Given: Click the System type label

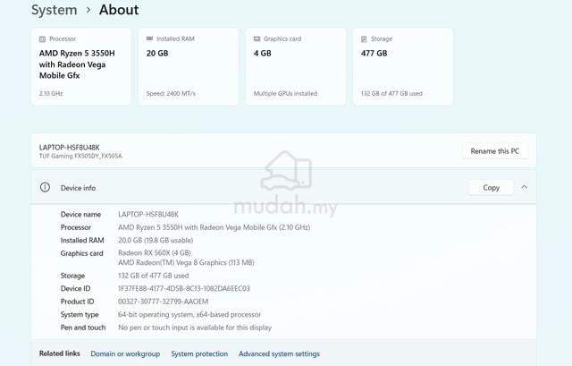Looking at the screenshot, I should point(80,314).
